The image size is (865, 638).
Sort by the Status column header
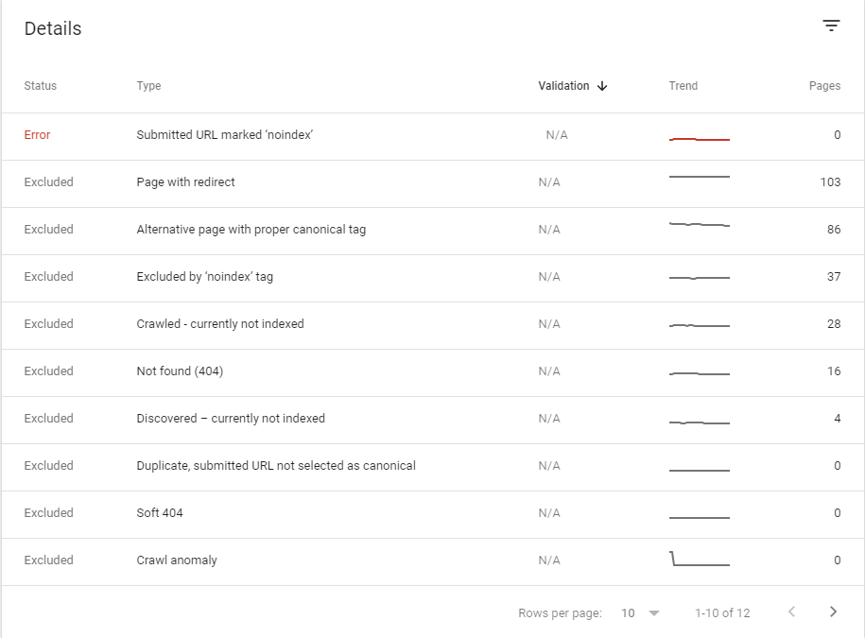coord(41,86)
